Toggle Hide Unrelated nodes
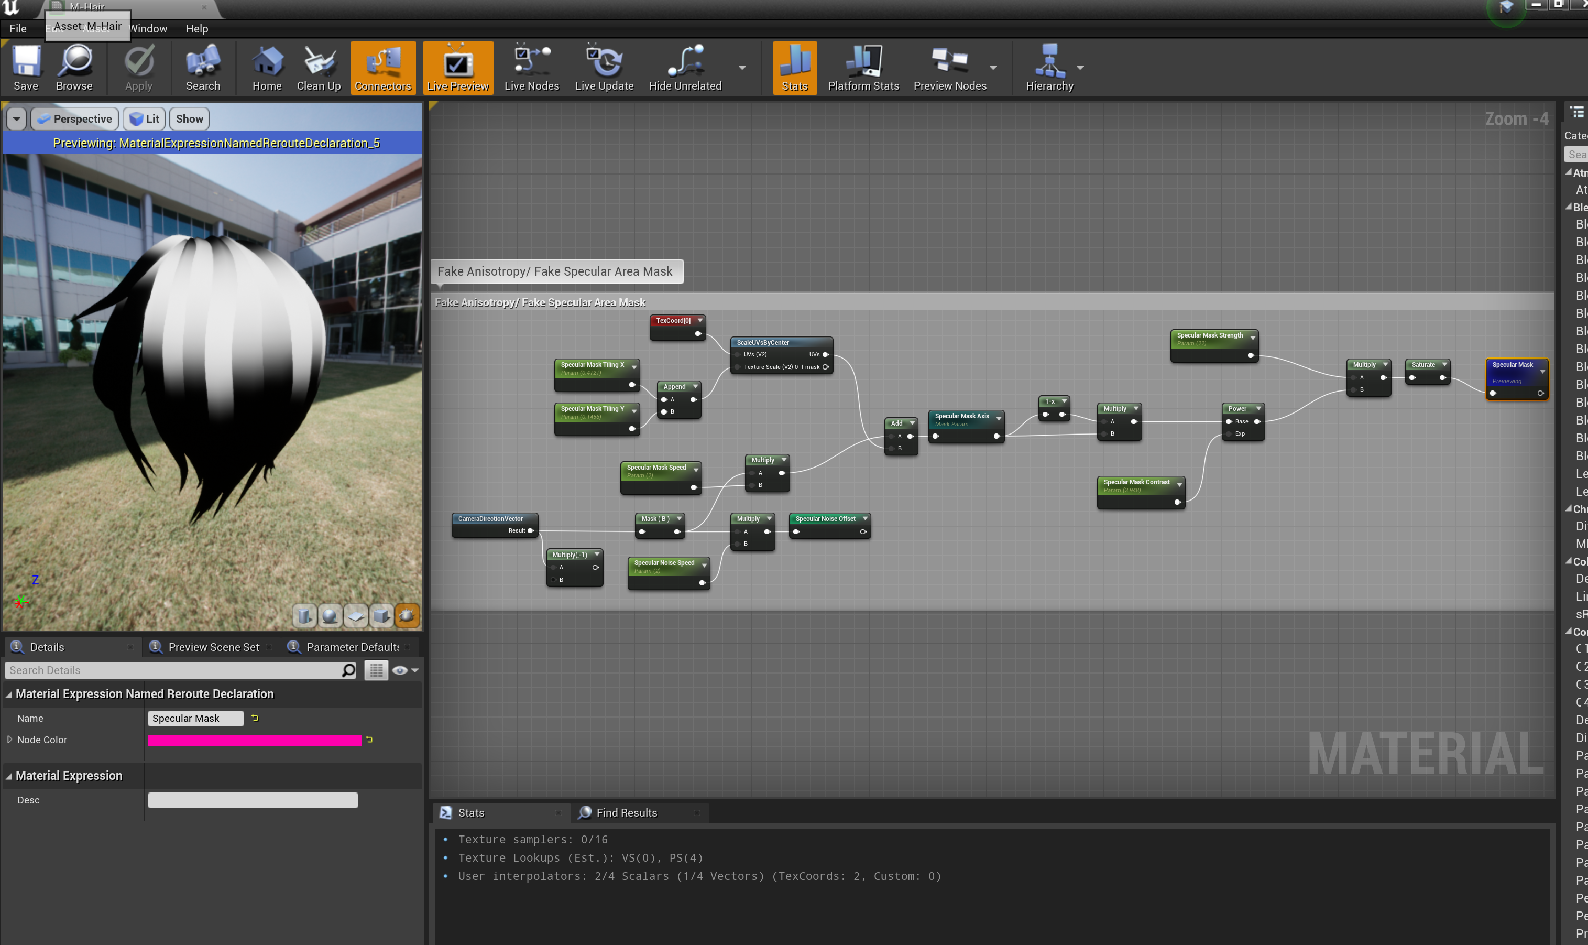 (x=685, y=68)
